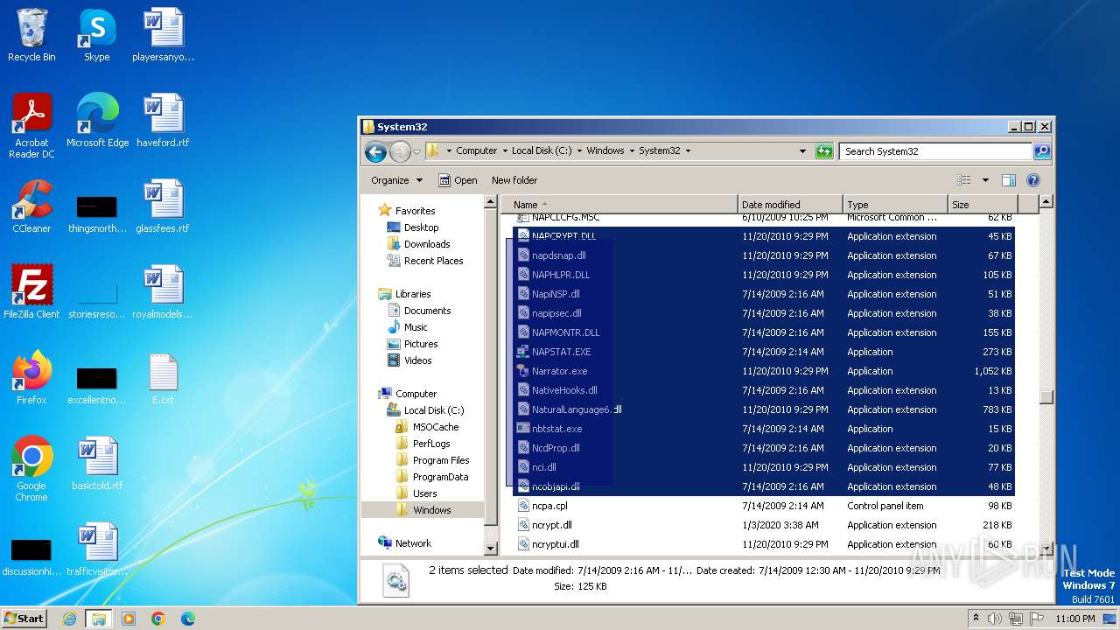This screenshot has height=630, width=1120.
Task: Click inside the Search System32 field
Action: (x=936, y=150)
